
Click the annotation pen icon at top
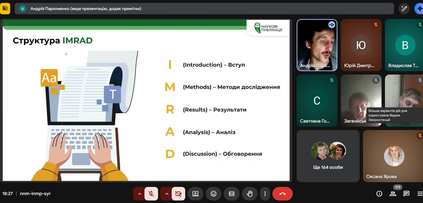(x=404, y=8)
